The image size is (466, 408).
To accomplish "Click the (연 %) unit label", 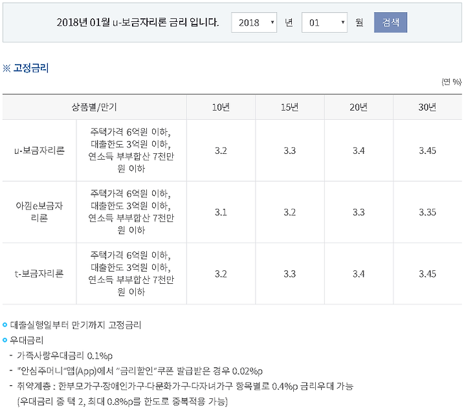I will click(x=452, y=82).
